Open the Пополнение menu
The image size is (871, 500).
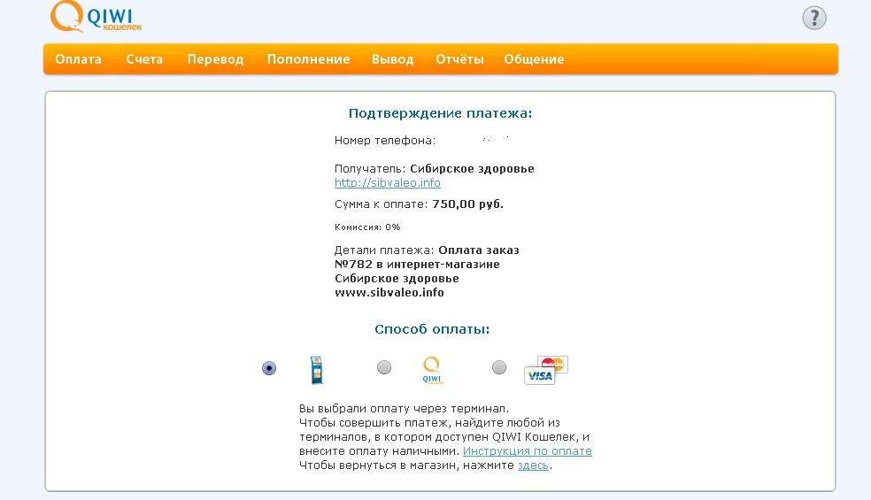[x=308, y=59]
